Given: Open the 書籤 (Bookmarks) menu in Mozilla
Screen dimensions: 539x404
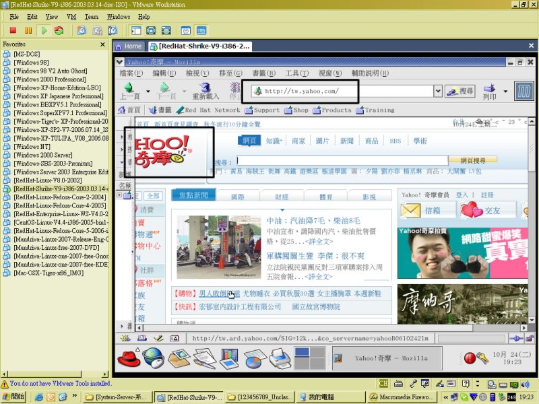Looking at the screenshot, I should click(x=263, y=73).
